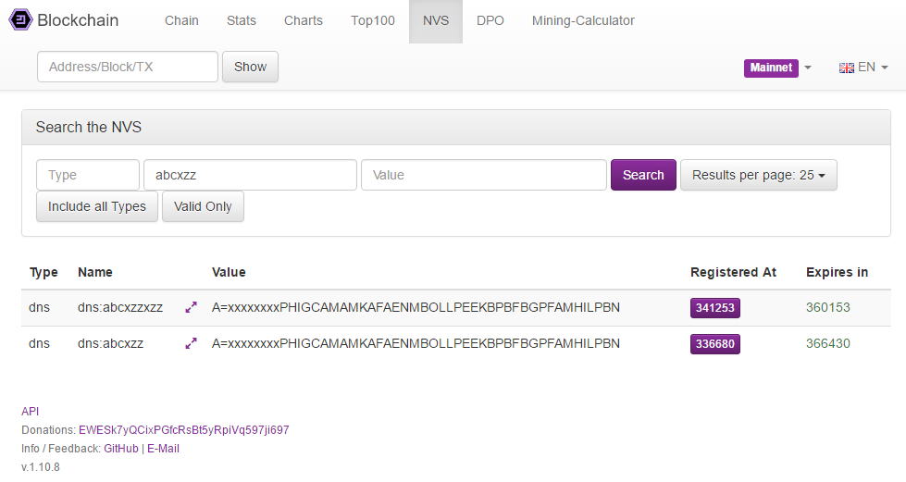Open the Top100 tab

coord(373,20)
